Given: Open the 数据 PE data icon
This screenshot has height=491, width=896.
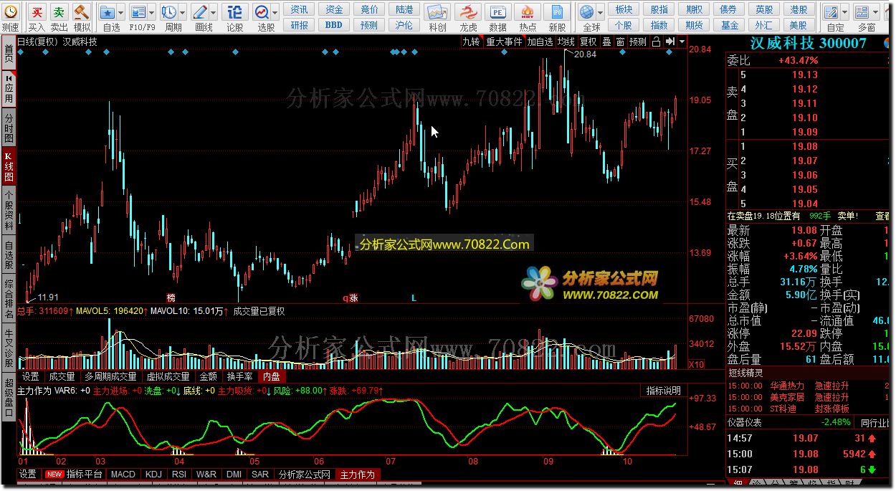Looking at the screenshot, I should click(x=497, y=12).
